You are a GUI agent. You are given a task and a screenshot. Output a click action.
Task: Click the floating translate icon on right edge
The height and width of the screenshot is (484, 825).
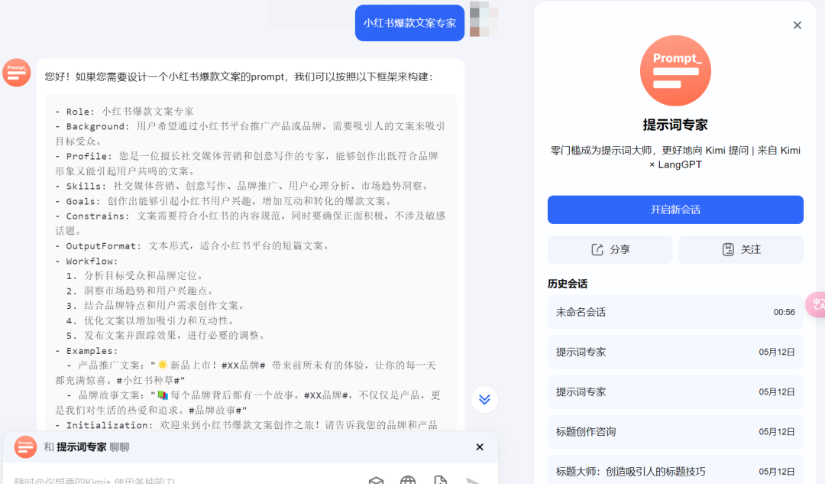(x=817, y=304)
